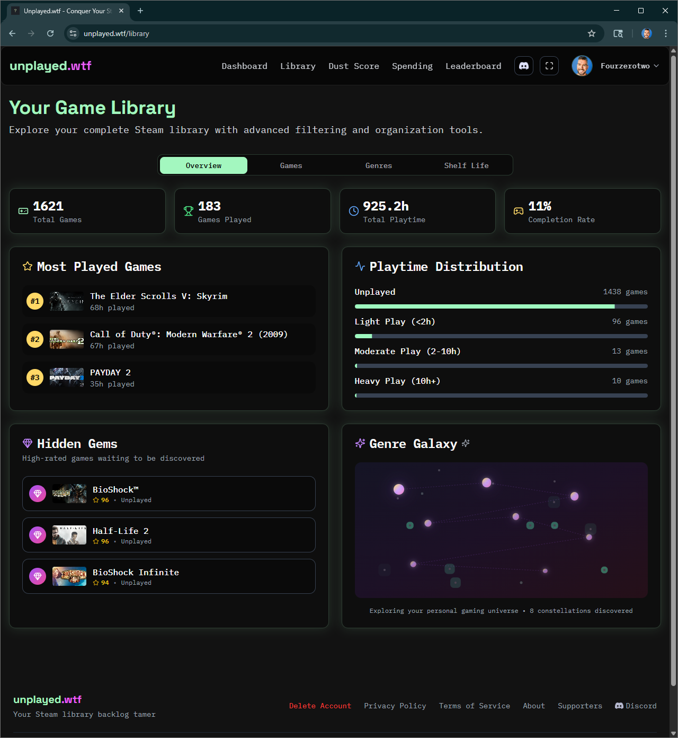Click the trophy icon beside Games Played

[189, 211]
